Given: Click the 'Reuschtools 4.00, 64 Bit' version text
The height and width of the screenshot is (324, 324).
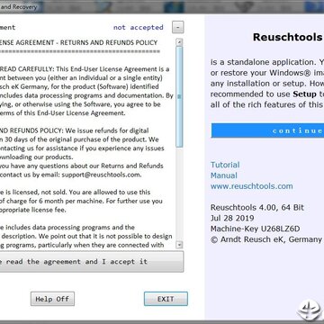Looking at the screenshot, I should click(257, 207).
